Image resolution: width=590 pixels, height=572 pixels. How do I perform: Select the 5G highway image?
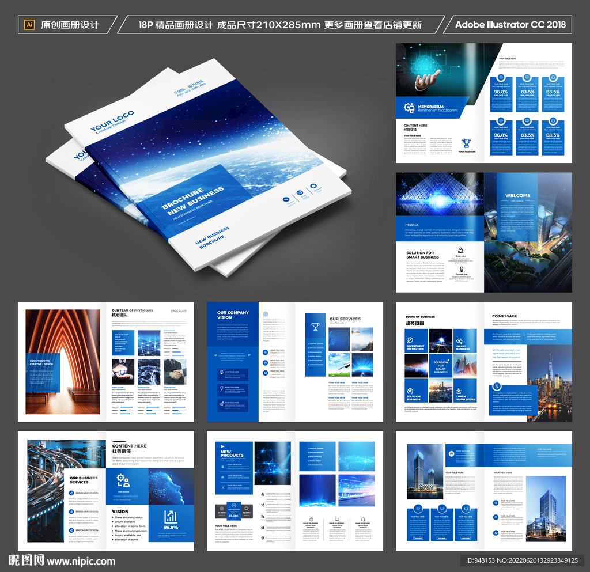click(x=357, y=490)
